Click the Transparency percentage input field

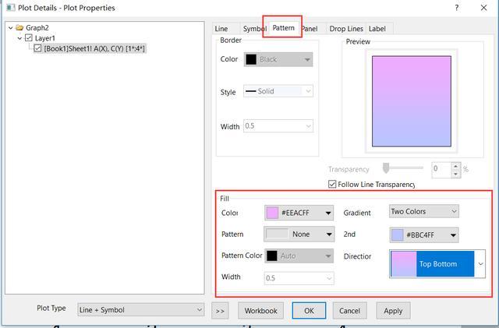pos(441,168)
